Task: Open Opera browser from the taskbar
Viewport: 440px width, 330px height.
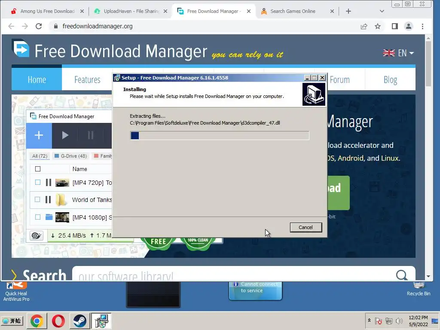Action: [58, 321]
